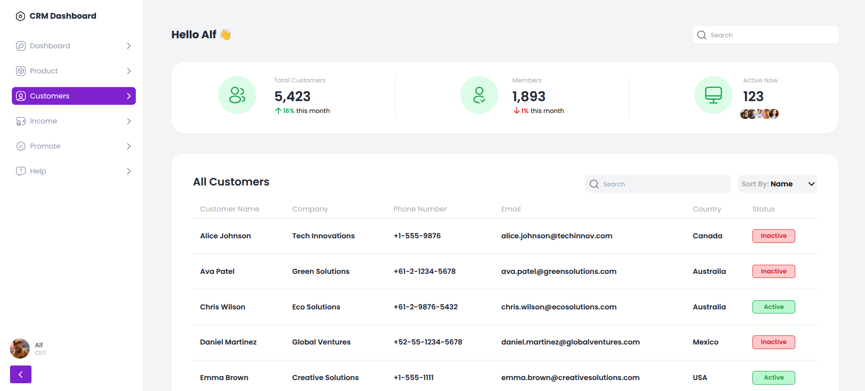Focus the top-right global Search field

click(x=766, y=35)
